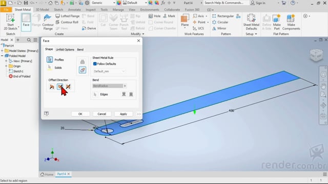Open the Default_mm sheet metal rule dropdown
Viewport: 328px width, 184px height.
click(x=109, y=72)
